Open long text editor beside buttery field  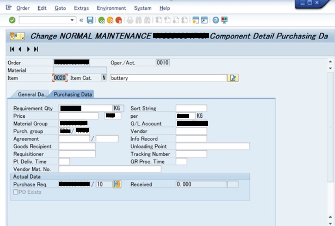(234, 78)
